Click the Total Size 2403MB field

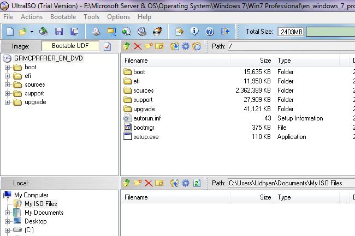coord(291,32)
